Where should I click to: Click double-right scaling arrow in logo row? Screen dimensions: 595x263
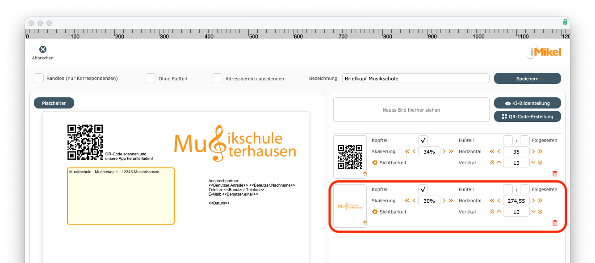pos(451,200)
